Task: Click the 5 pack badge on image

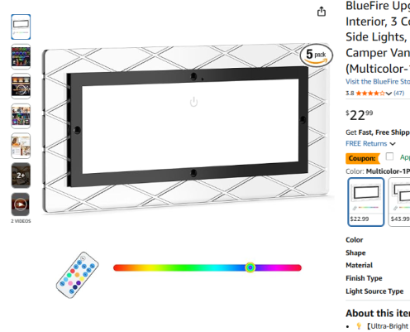Action: pos(317,55)
